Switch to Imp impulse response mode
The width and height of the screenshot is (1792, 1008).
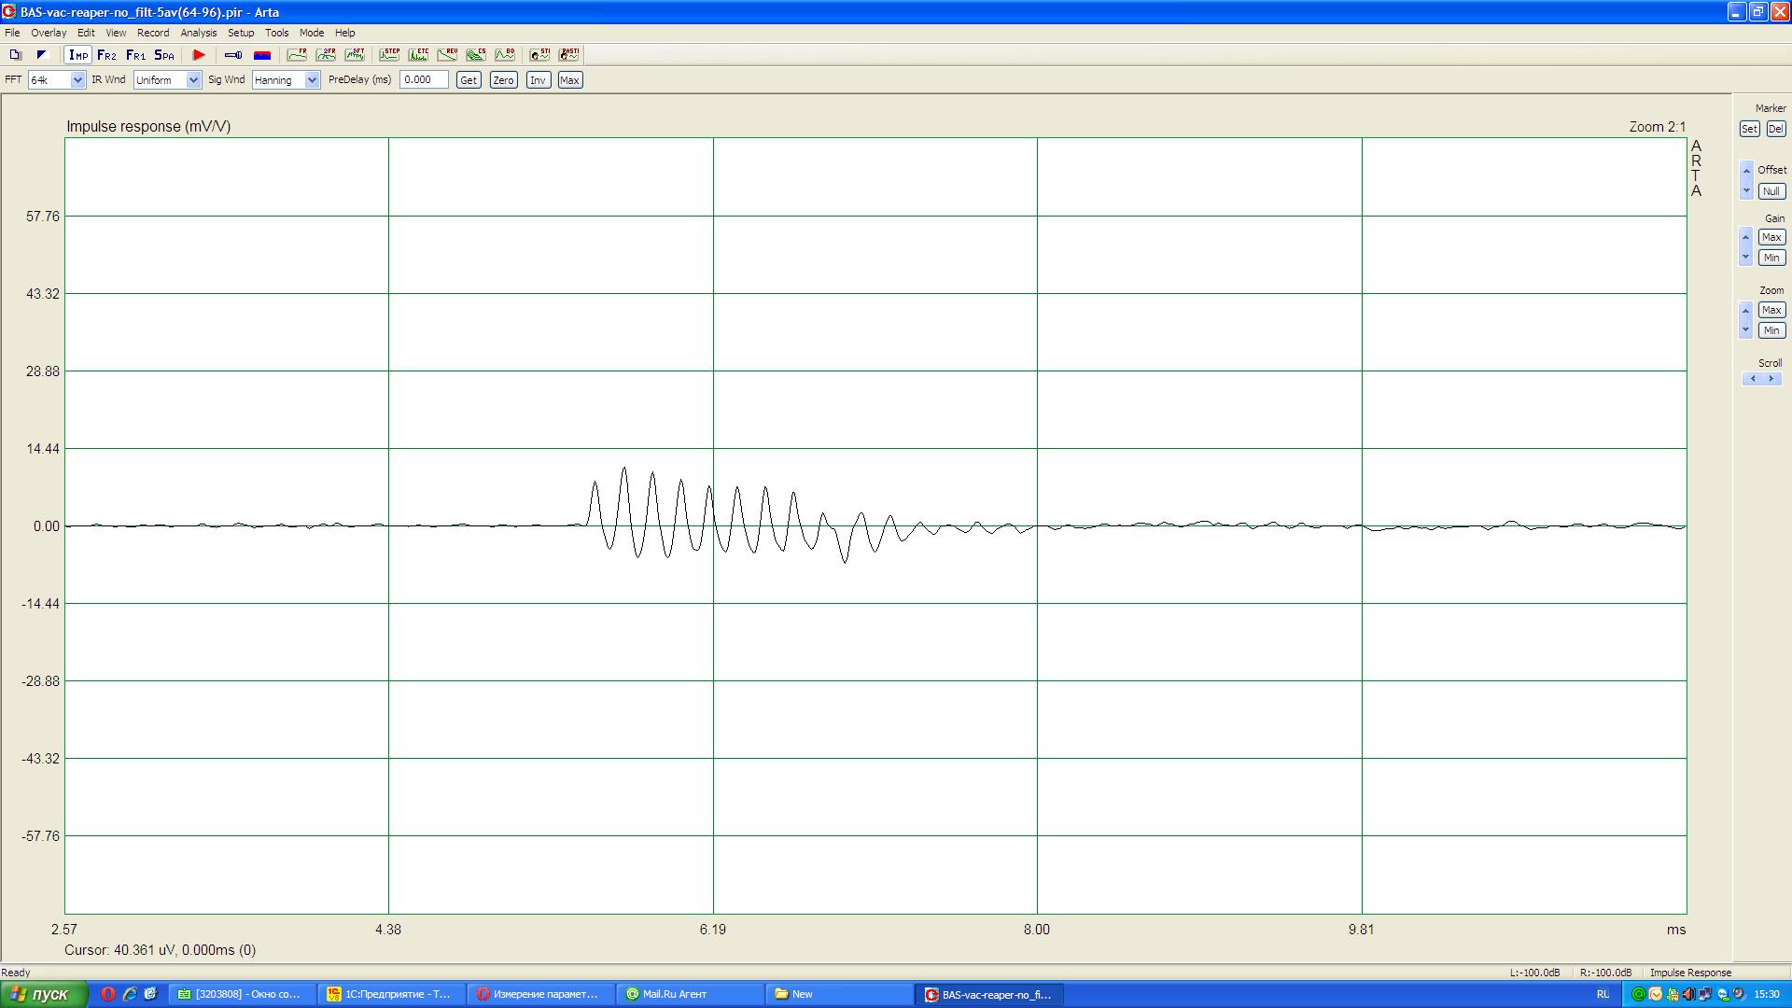click(78, 55)
